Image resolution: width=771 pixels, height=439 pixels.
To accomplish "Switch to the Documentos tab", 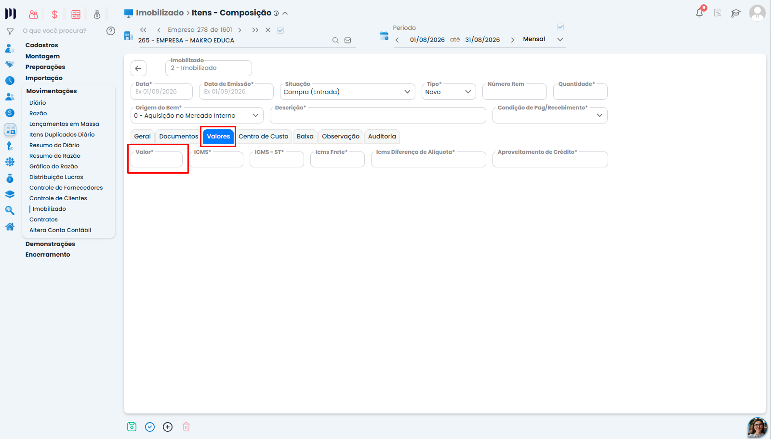I will [x=179, y=137].
